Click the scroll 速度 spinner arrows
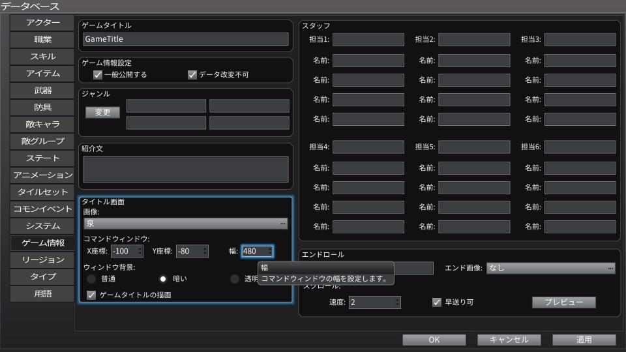Viewport: 626px width, 352px height. pyautogui.click(x=397, y=302)
